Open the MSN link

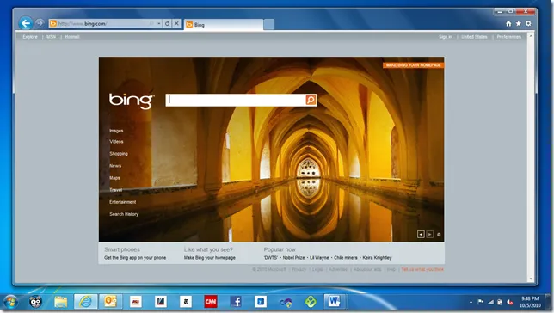point(52,37)
